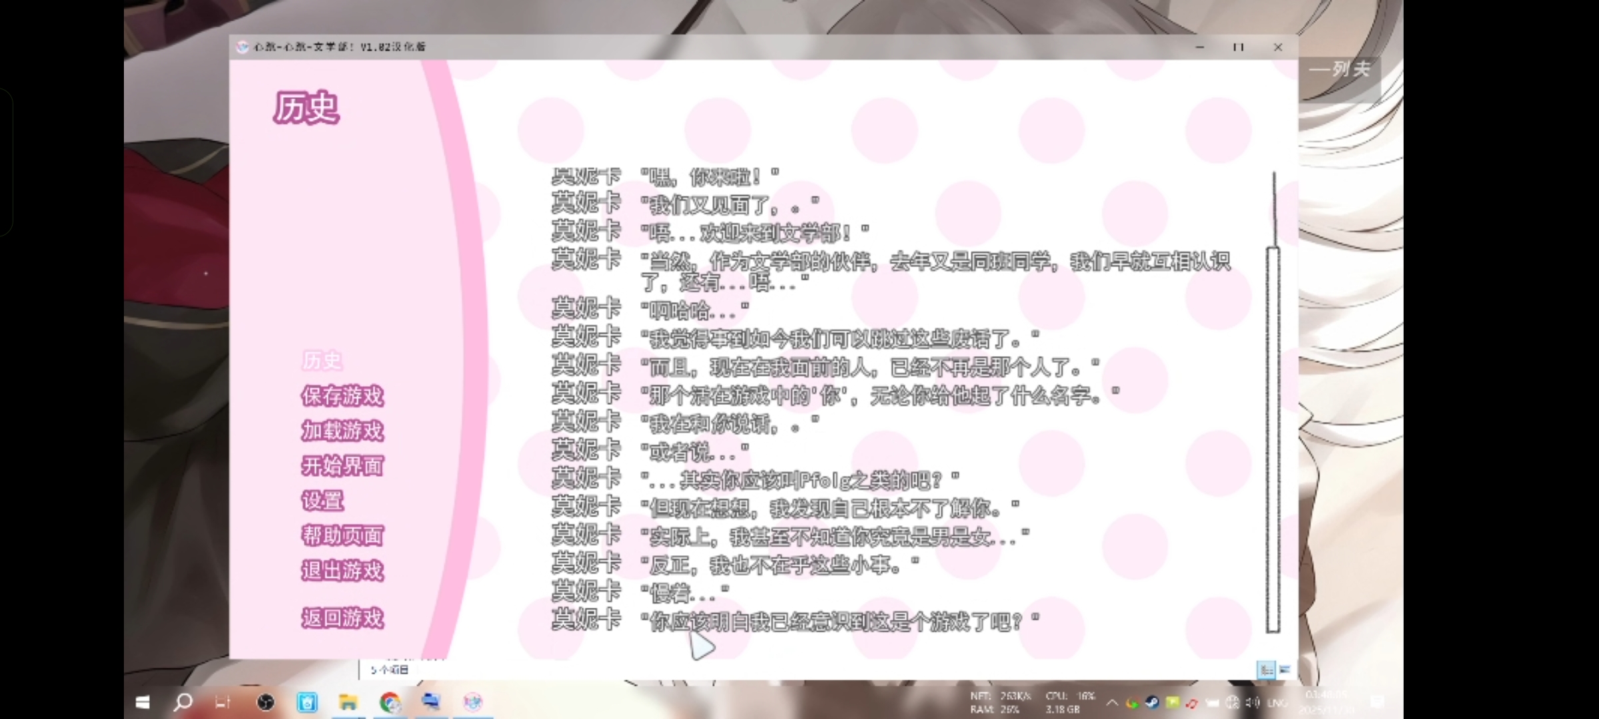Click the Task View taskbar icon
The height and width of the screenshot is (719, 1599).
[223, 702]
